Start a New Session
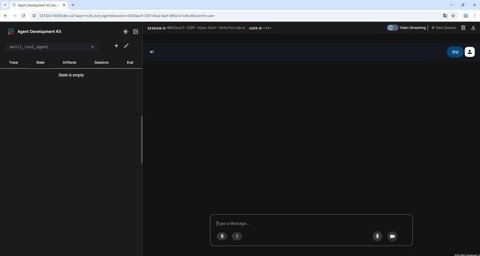The image size is (480, 256). [x=443, y=28]
